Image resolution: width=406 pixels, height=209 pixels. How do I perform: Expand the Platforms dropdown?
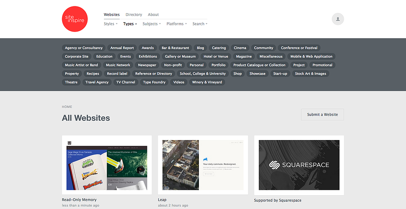[176, 24]
